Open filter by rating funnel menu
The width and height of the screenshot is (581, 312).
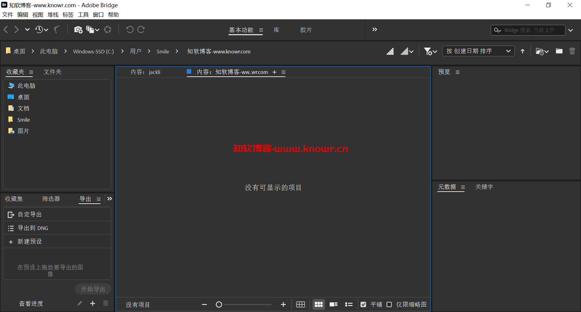pyautogui.click(x=430, y=51)
